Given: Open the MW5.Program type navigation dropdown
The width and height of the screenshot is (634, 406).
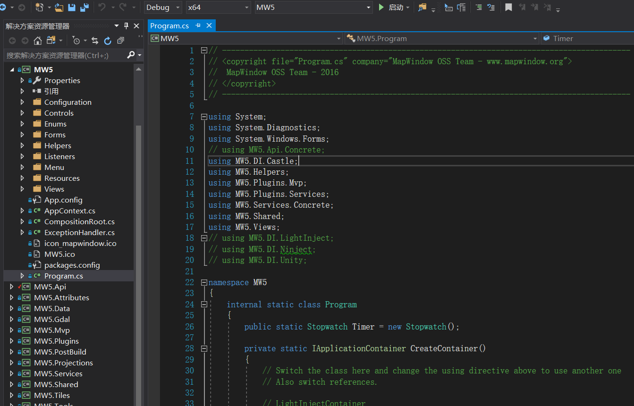Looking at the screenshot, I should [441, 39].
